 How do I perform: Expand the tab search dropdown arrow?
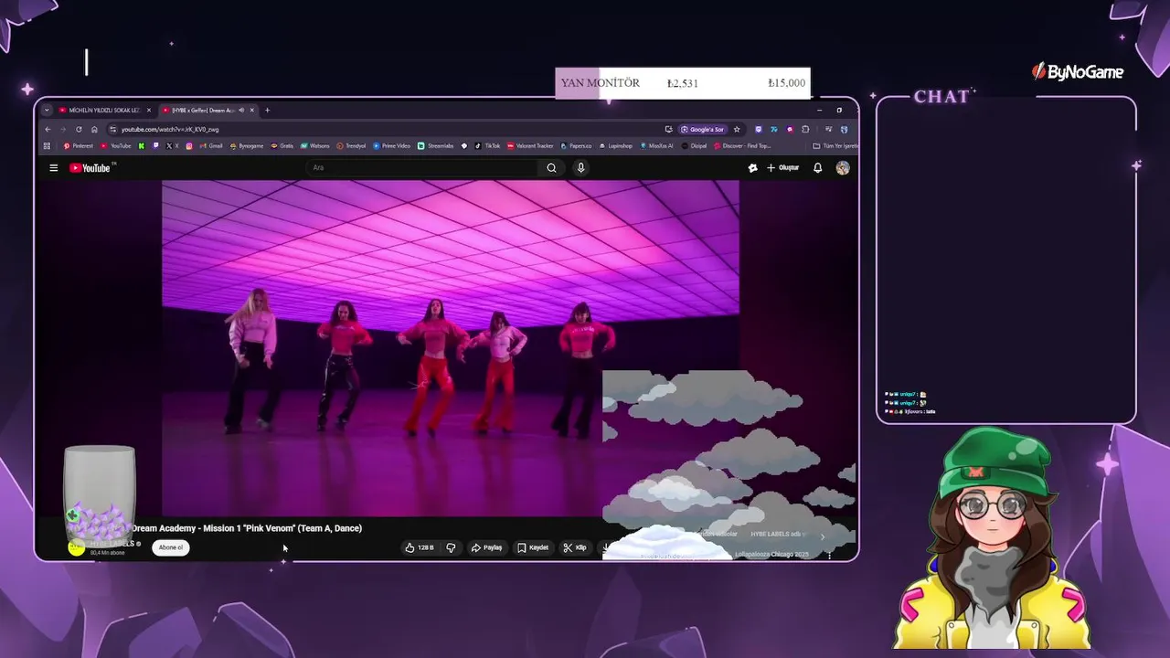tap(47, 111)
